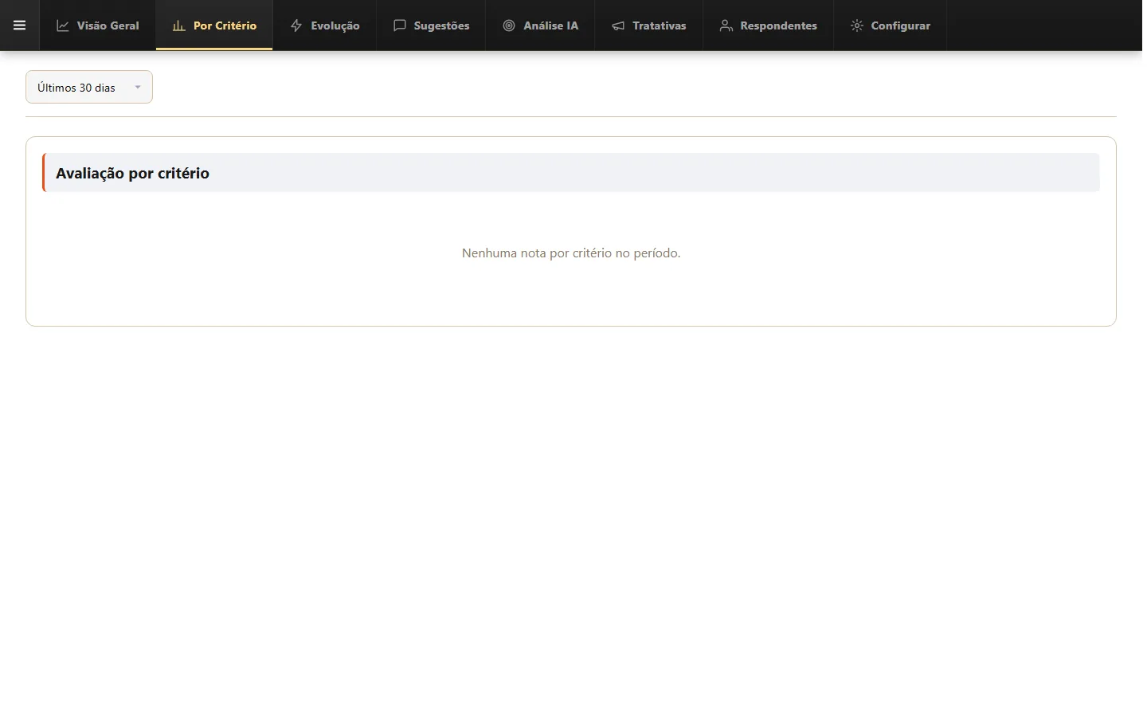Click the Sugestões speech bubble icon
The image size is (1147, 717).
[x=400, y=25]
